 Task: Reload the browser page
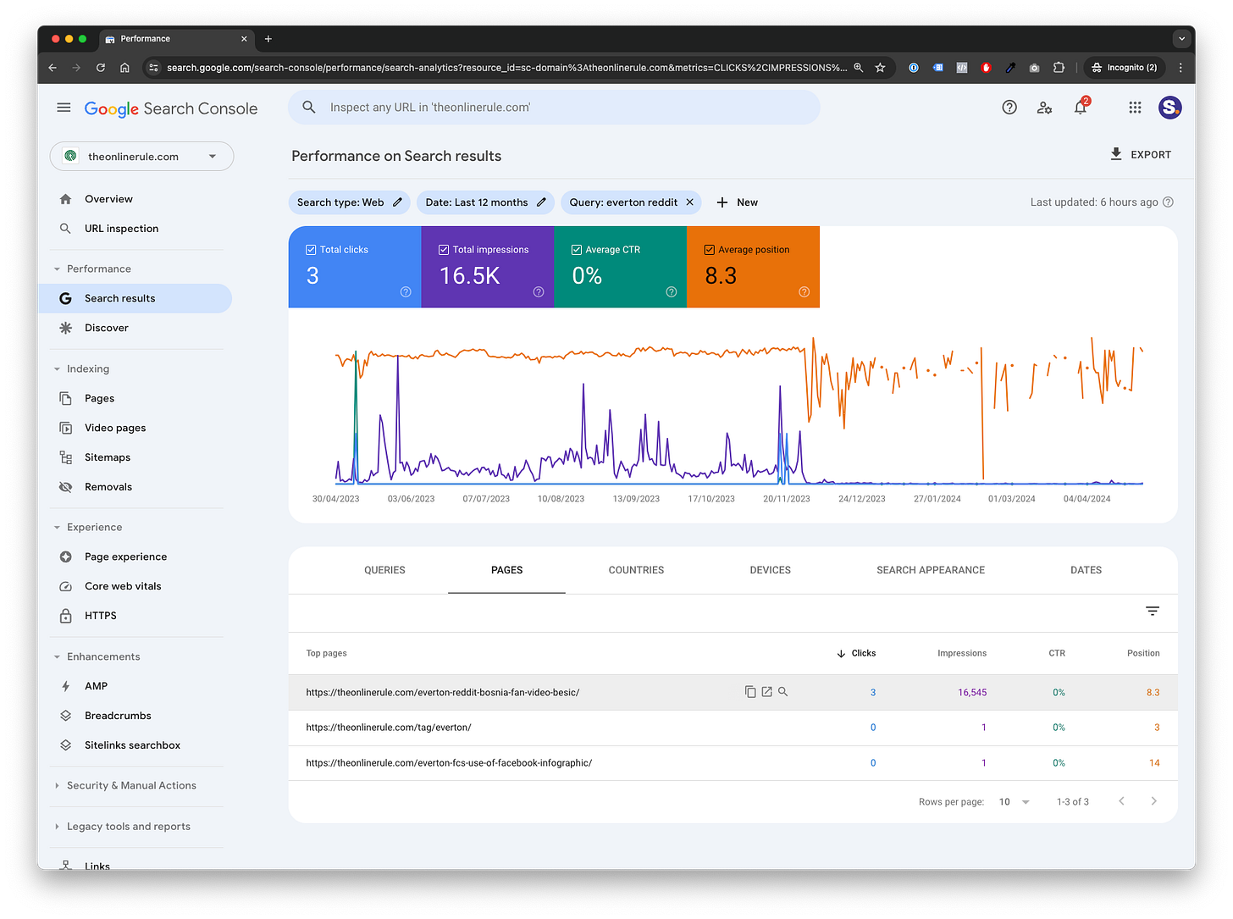pyautogui.click(x=101, y=68)
